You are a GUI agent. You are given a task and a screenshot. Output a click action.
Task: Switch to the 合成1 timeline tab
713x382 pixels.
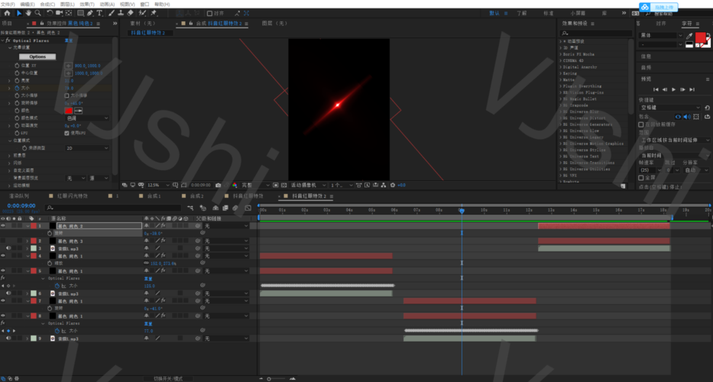click(154, 196)
